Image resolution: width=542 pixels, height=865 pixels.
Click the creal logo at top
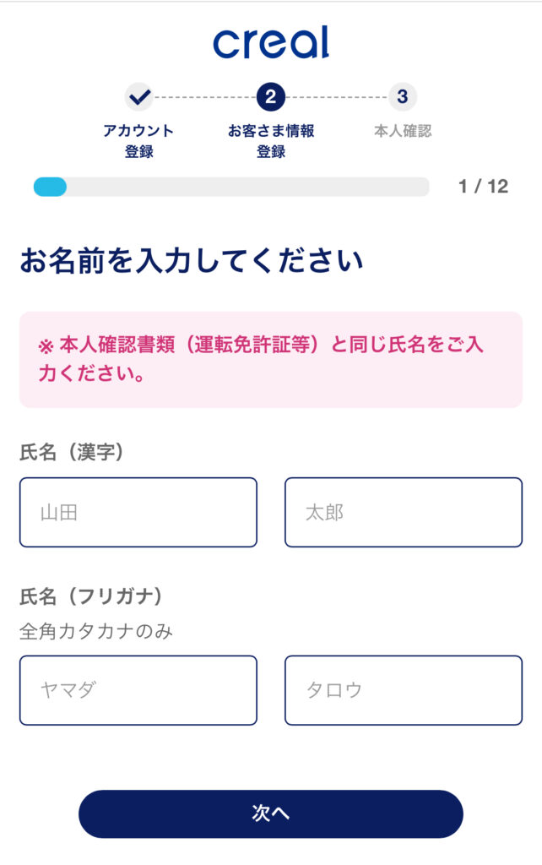pos(271,42)
